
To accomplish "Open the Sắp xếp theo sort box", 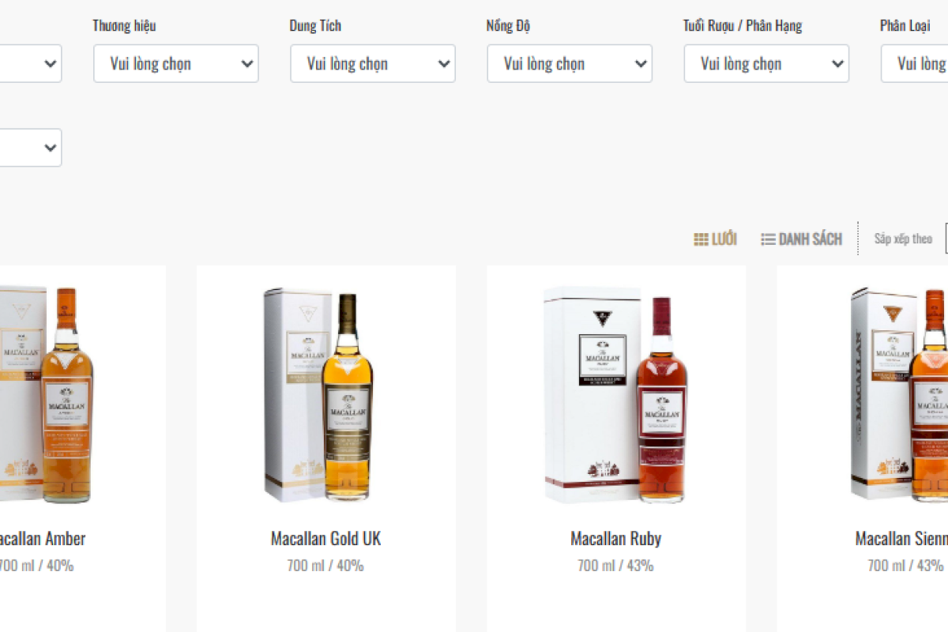I will click(x=946, y=239).
